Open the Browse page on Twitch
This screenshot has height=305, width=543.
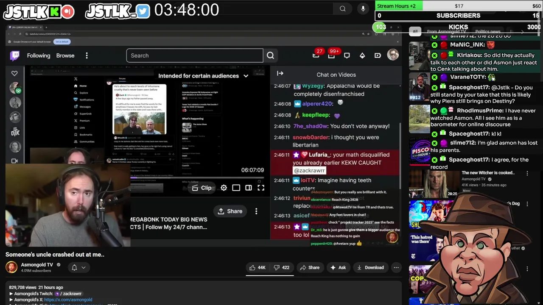coord(65,55)
